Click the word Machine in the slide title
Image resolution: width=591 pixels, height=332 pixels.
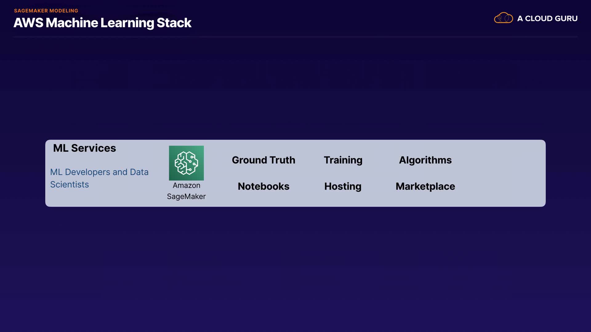point(72,23)
